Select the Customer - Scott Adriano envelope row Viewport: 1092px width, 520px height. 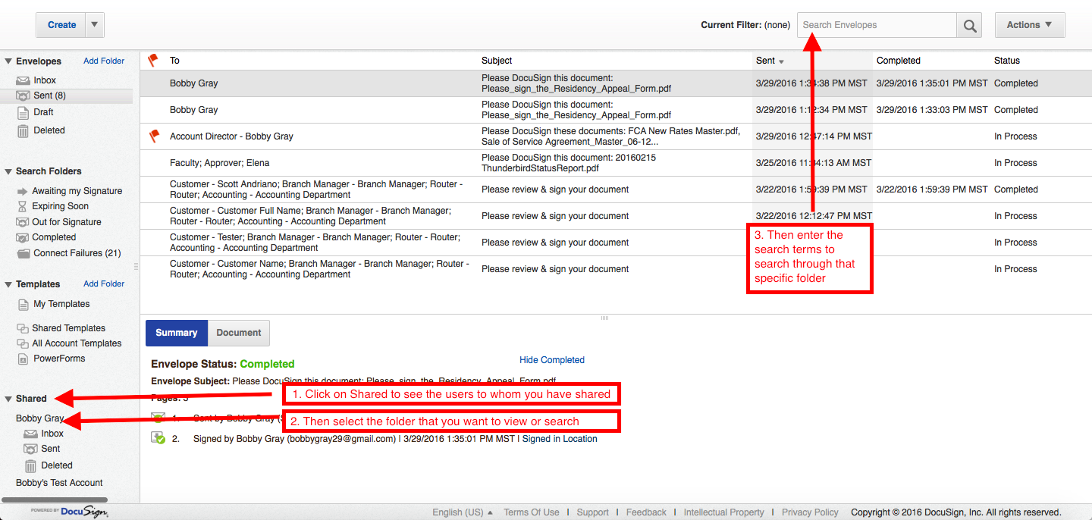[616, 190]
